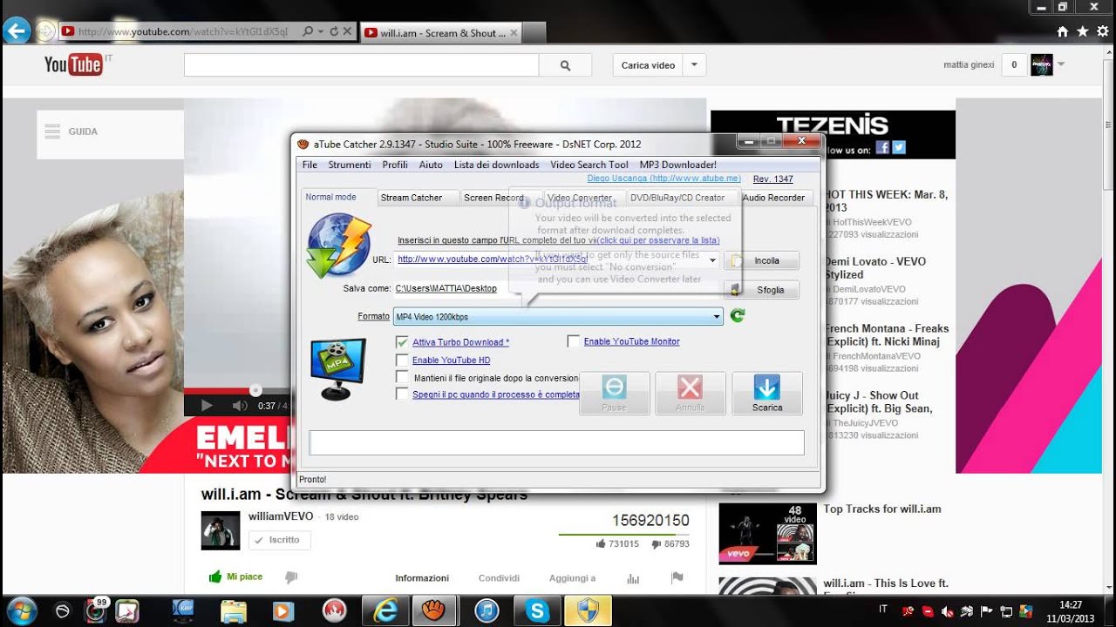Click the browser home icon
The width and height of the screenshot is (1116, 627).
pos(1062,31)
